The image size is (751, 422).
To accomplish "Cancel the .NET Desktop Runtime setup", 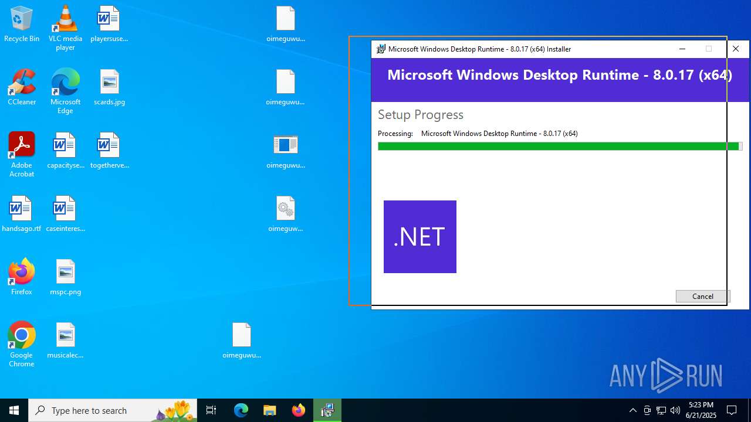I will tap(702, 297).
